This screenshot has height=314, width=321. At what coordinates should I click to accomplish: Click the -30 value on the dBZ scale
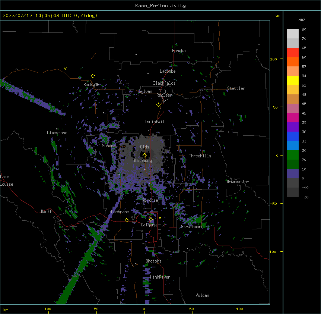point(305,197)
